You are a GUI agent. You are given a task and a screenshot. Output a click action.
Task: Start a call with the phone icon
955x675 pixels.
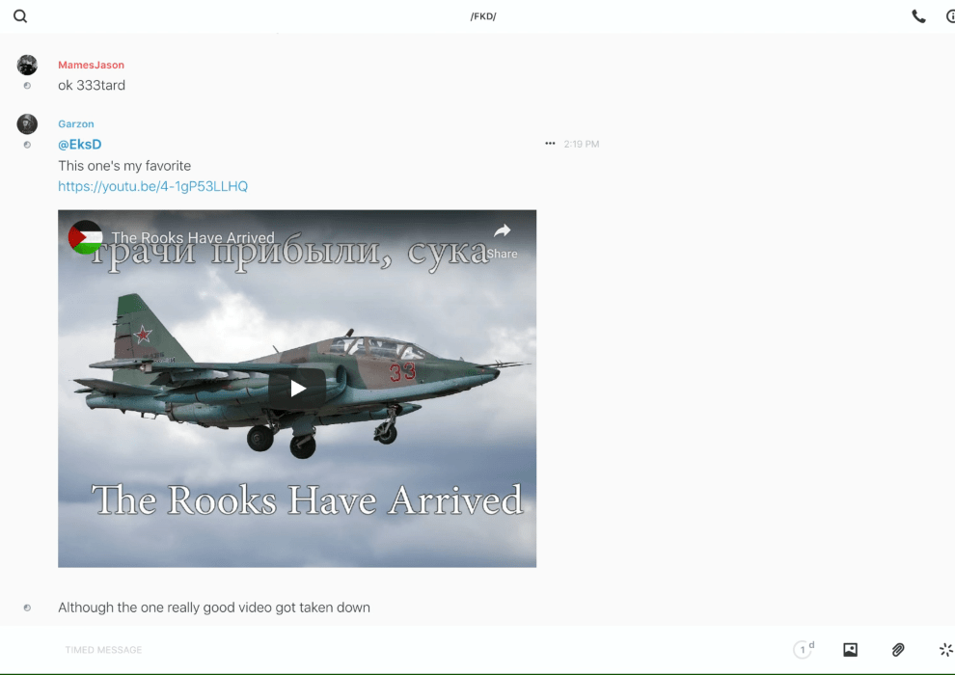(x=918, y=16)
